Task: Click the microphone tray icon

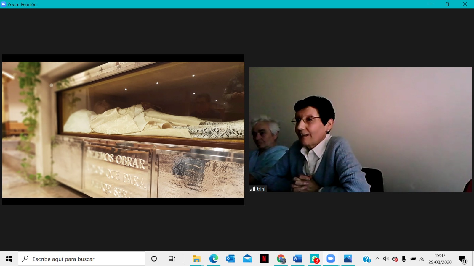Action: tap(403, 259)
